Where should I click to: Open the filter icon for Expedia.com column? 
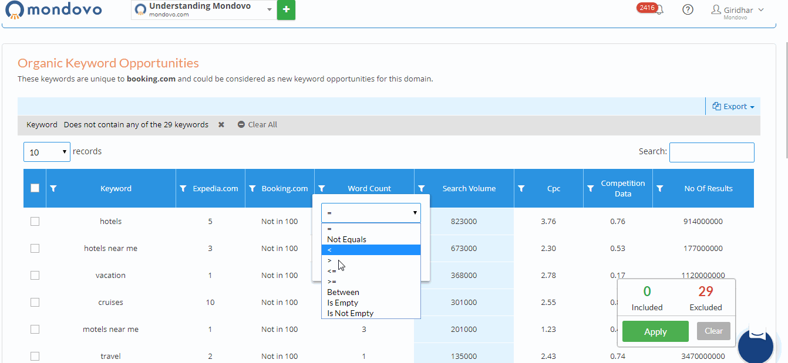pyautogui.click(x=183, y=188)
